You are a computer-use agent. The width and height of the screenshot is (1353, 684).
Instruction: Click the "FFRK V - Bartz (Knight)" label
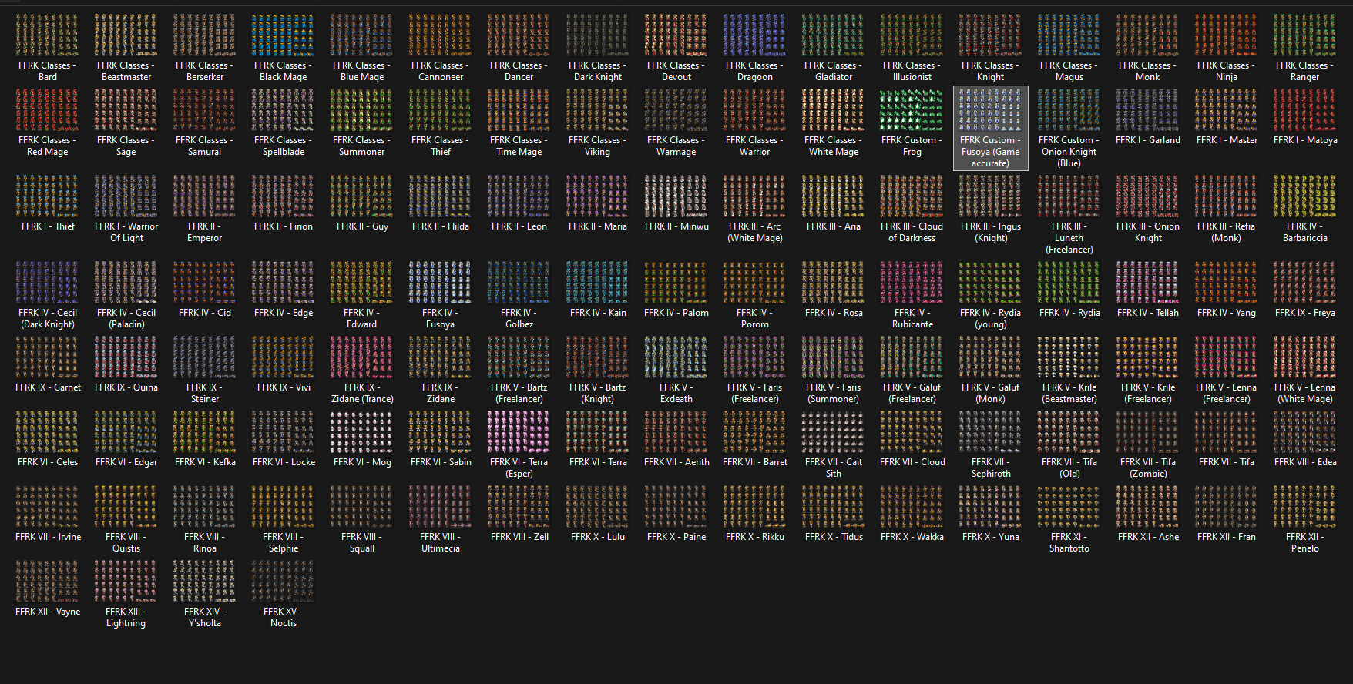[x=598, y=394]
